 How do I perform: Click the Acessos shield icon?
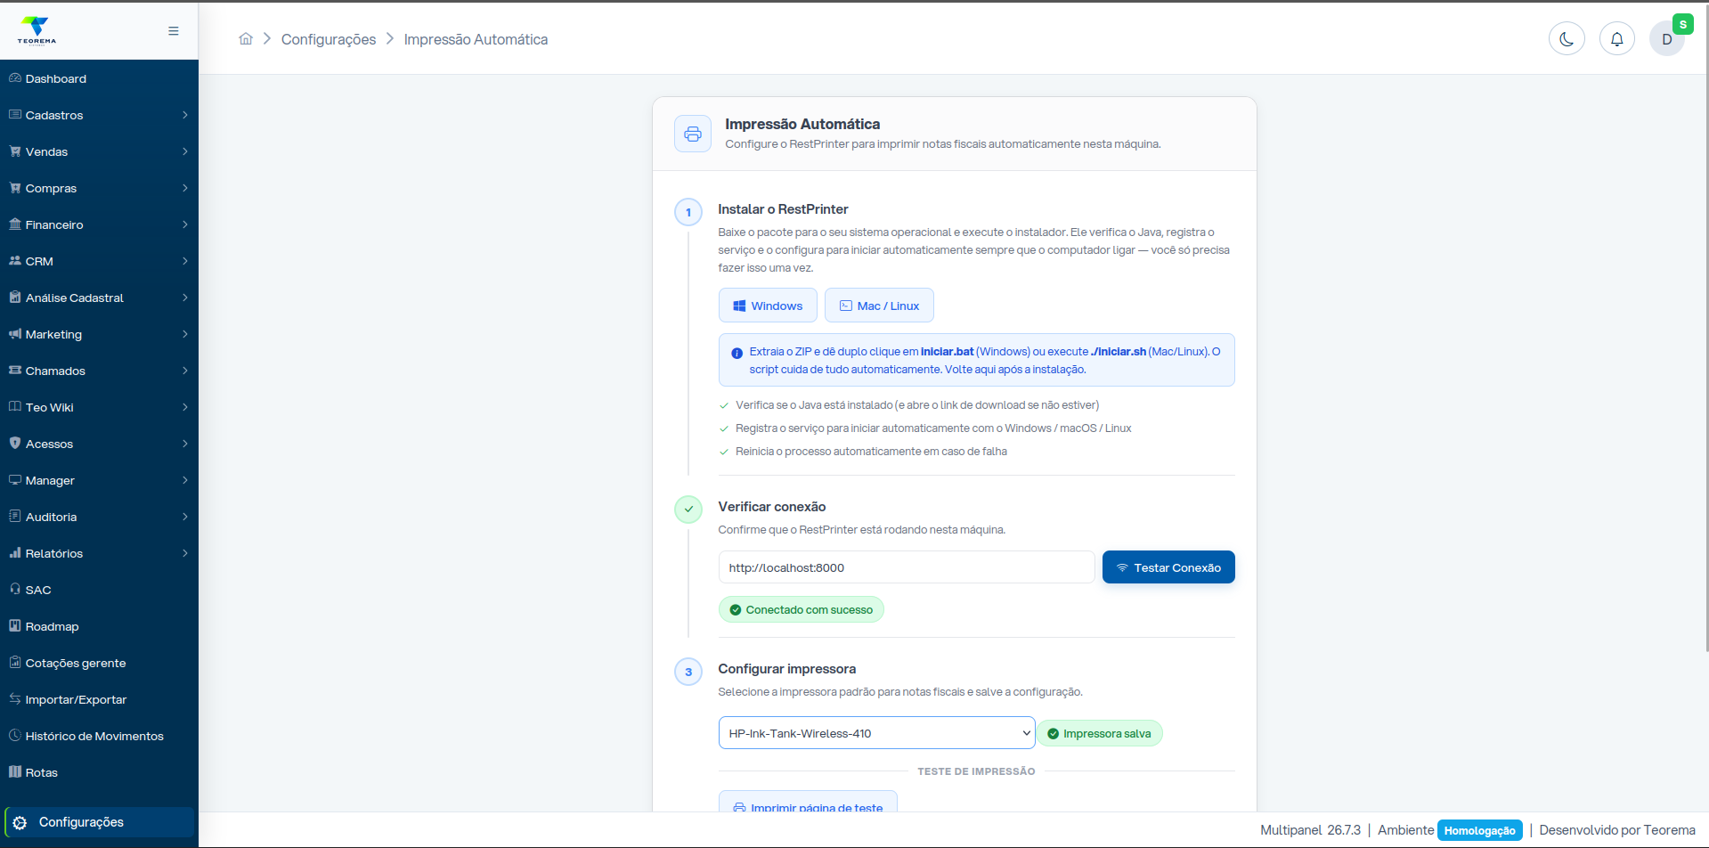[x=15, y=444]
